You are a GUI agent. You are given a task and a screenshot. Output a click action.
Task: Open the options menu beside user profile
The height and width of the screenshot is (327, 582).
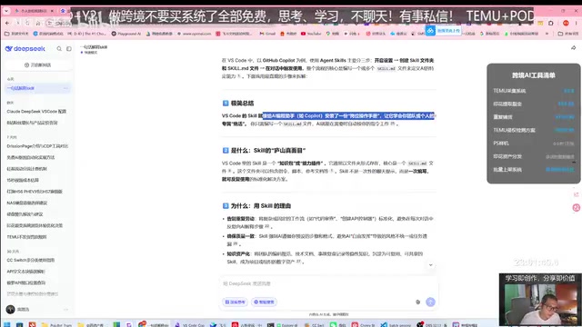coord(65,309)
